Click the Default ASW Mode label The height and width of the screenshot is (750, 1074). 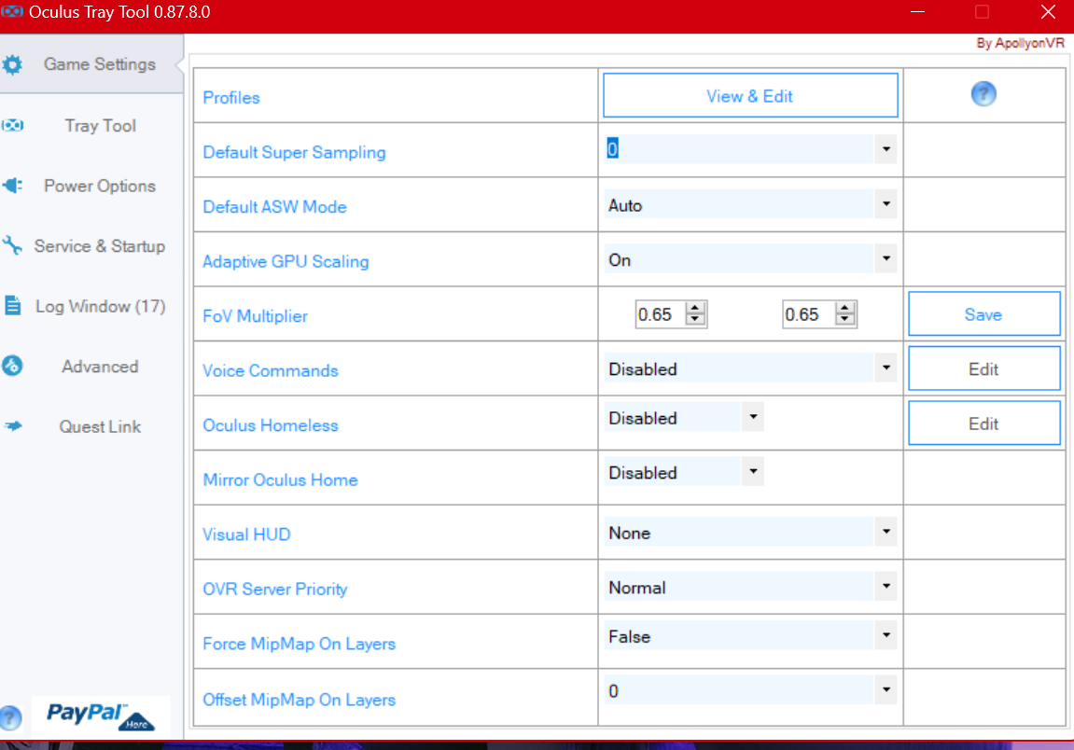coord(274,207)
